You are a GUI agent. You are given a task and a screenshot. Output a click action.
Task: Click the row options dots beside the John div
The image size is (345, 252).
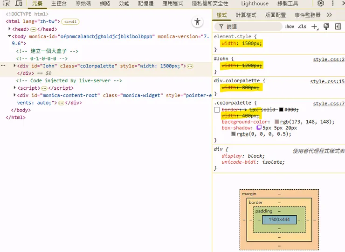point(3,66)
